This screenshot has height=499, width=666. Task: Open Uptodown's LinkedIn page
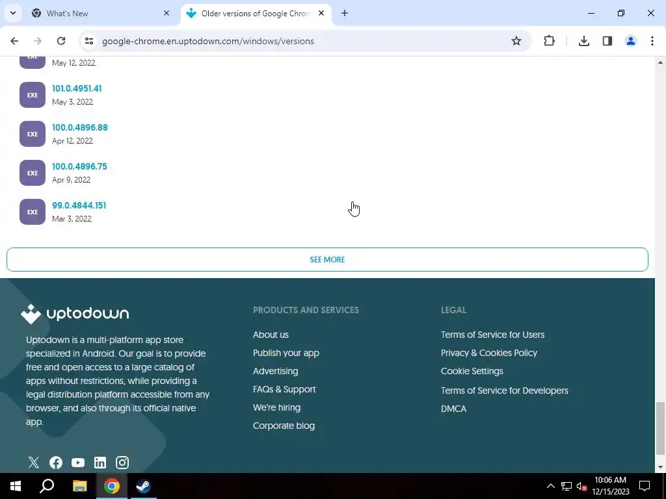(x=100, y=463)
